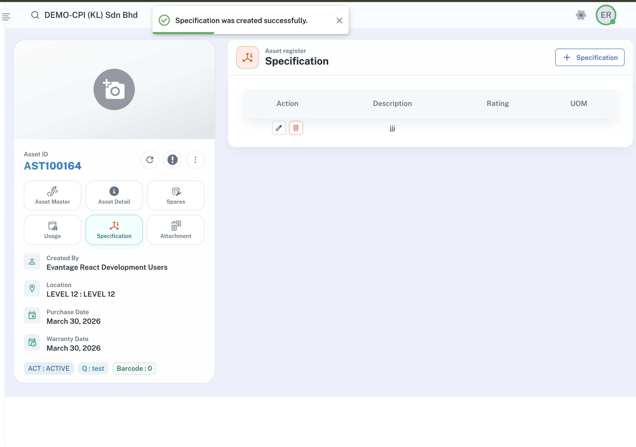
Task: Open the Asset Detail tab
Action: [x=114, y=195]
